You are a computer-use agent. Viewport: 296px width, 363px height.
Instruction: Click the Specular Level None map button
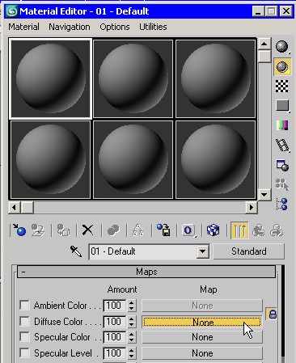coord(202,353)
